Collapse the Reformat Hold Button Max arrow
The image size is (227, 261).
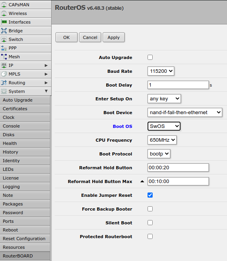tap(142, 181)
